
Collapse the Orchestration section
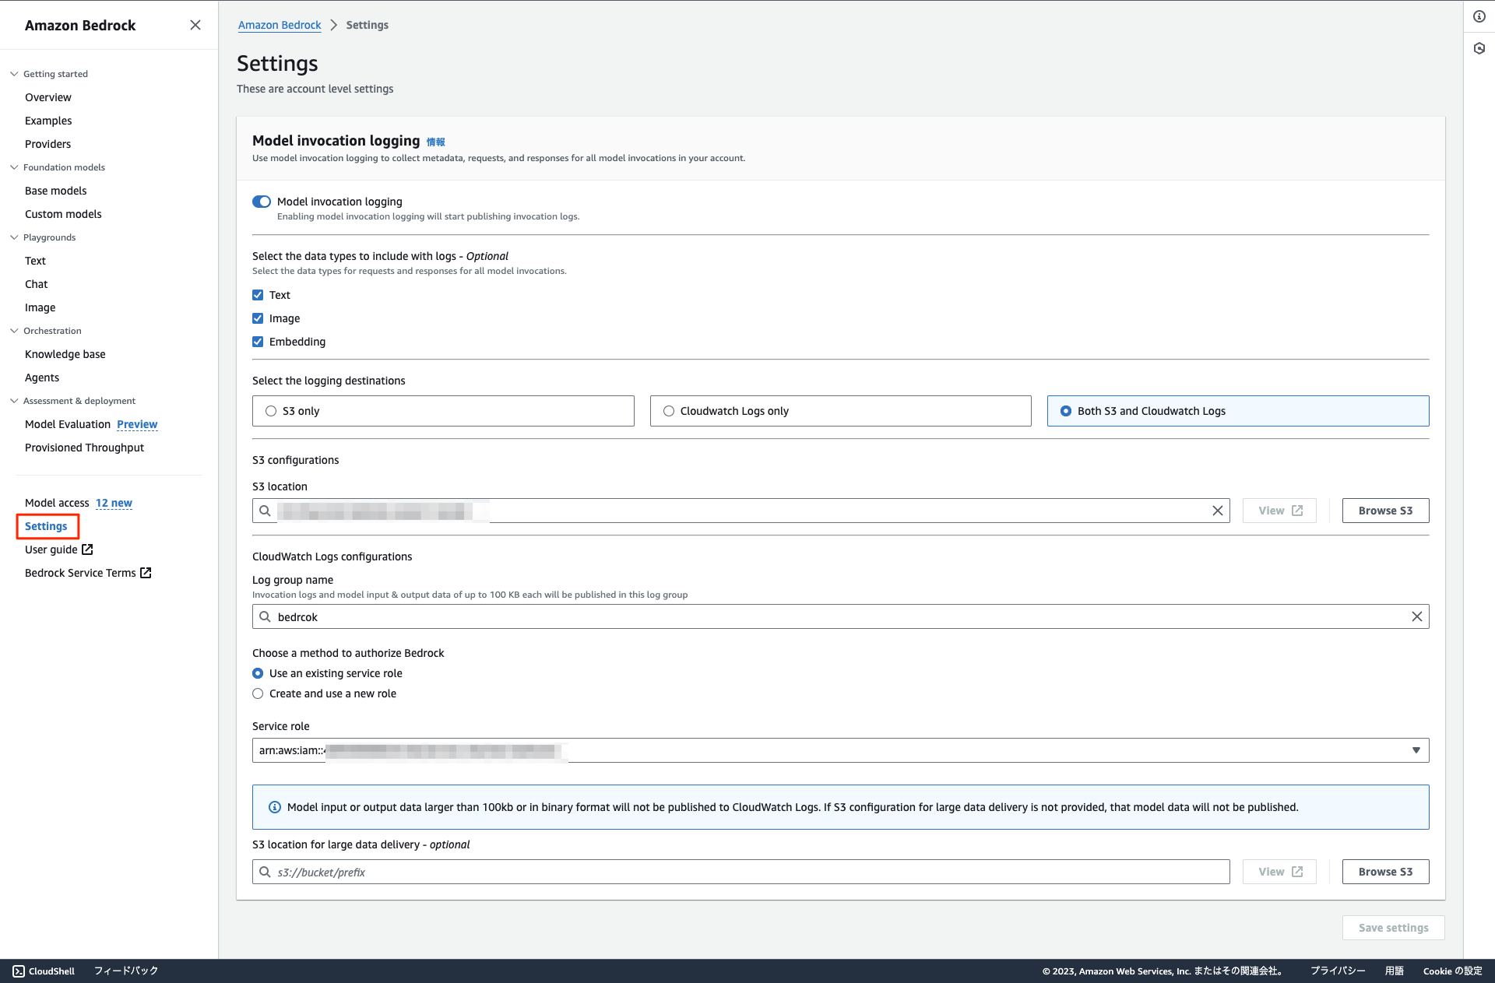coord(14,331)
